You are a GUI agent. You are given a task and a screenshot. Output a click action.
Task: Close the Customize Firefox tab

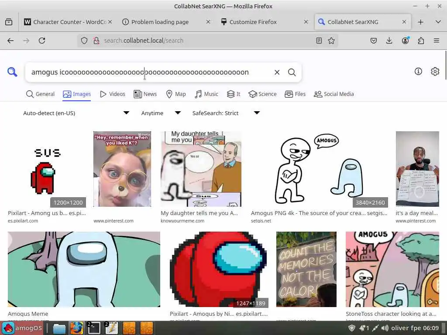tap(306, 22)
